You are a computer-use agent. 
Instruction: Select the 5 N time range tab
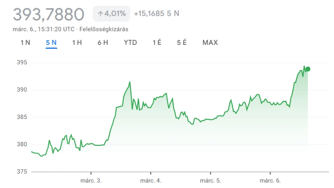(51, 42)
